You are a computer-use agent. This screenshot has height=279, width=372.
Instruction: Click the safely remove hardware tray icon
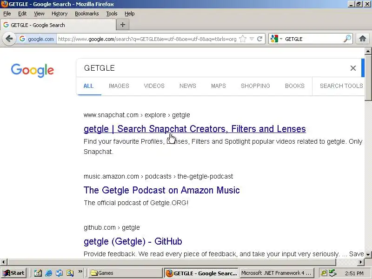[333, 273]
